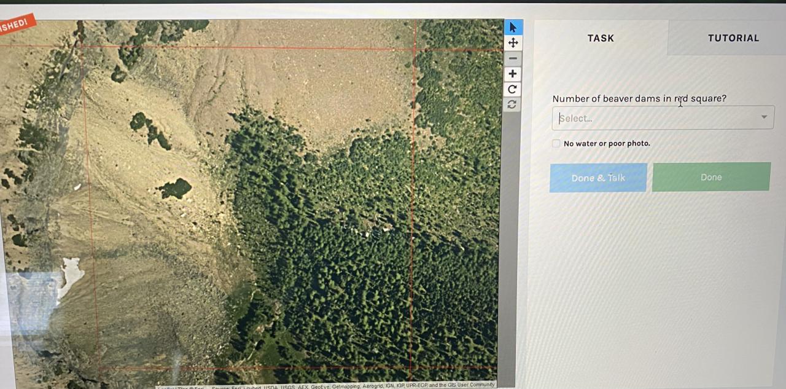Activate the pan move tool

click(x=513, y=43)
